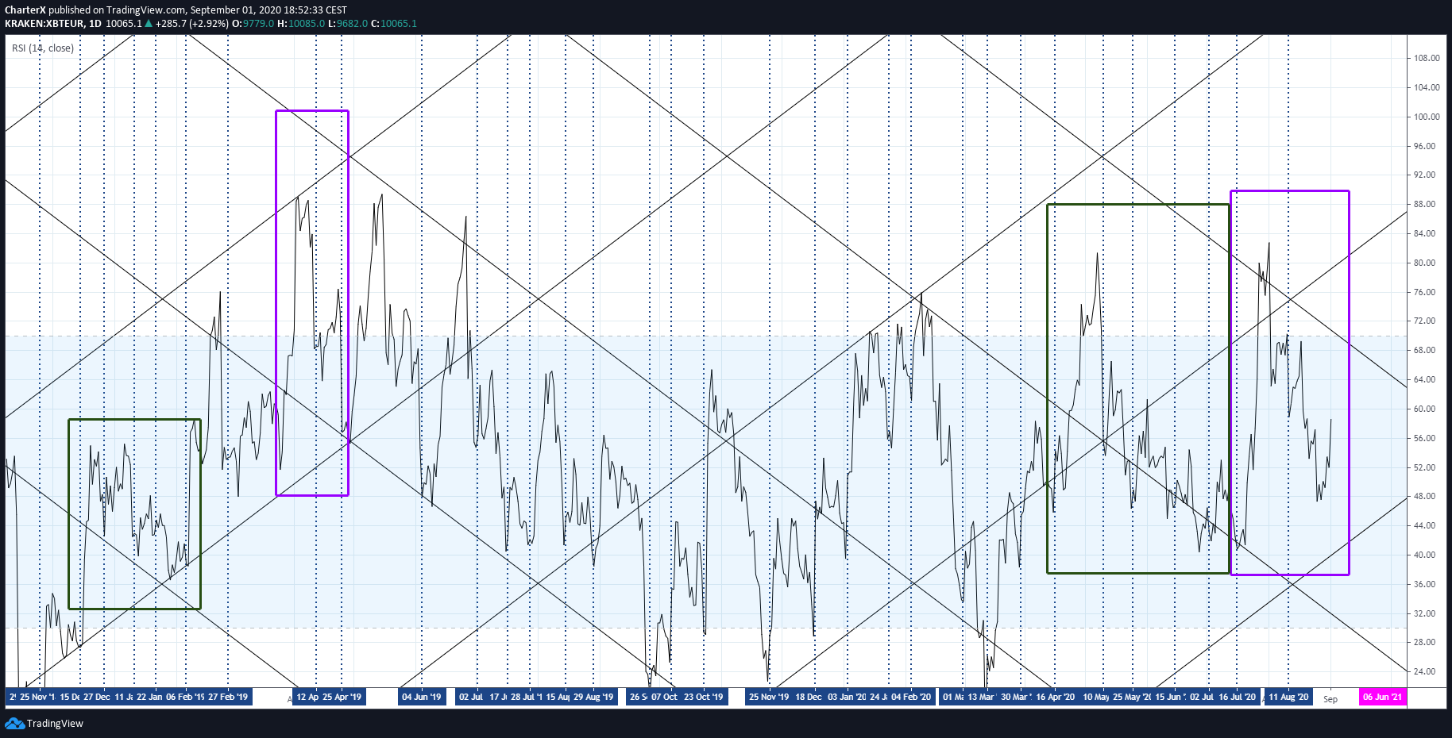
Task: Click the Sep label on time axis
Action: [x=1330, y=699]
